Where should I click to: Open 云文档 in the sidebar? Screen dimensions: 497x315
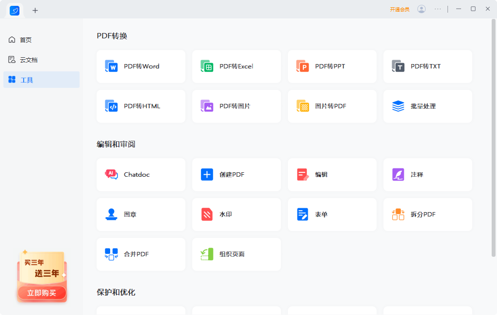(x=42, y=60)
